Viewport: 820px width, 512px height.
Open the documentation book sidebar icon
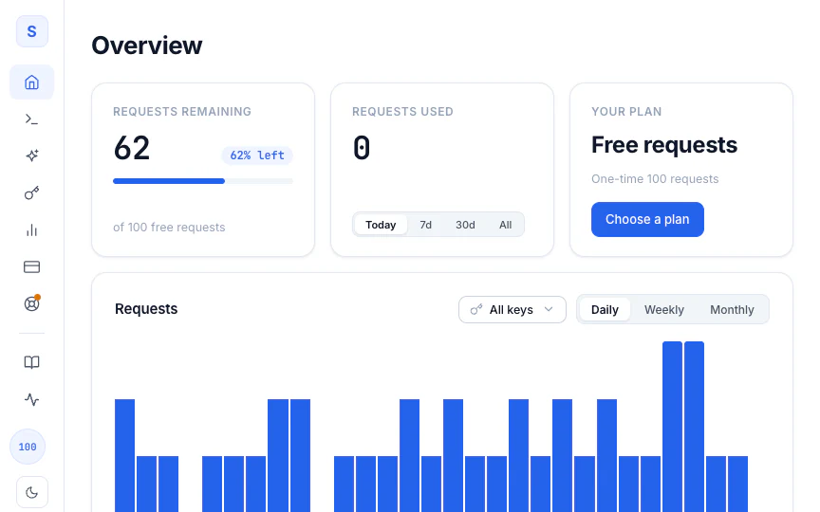[32, 362]
